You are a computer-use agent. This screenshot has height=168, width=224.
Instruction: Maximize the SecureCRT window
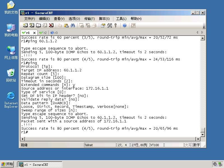(198, 13)
